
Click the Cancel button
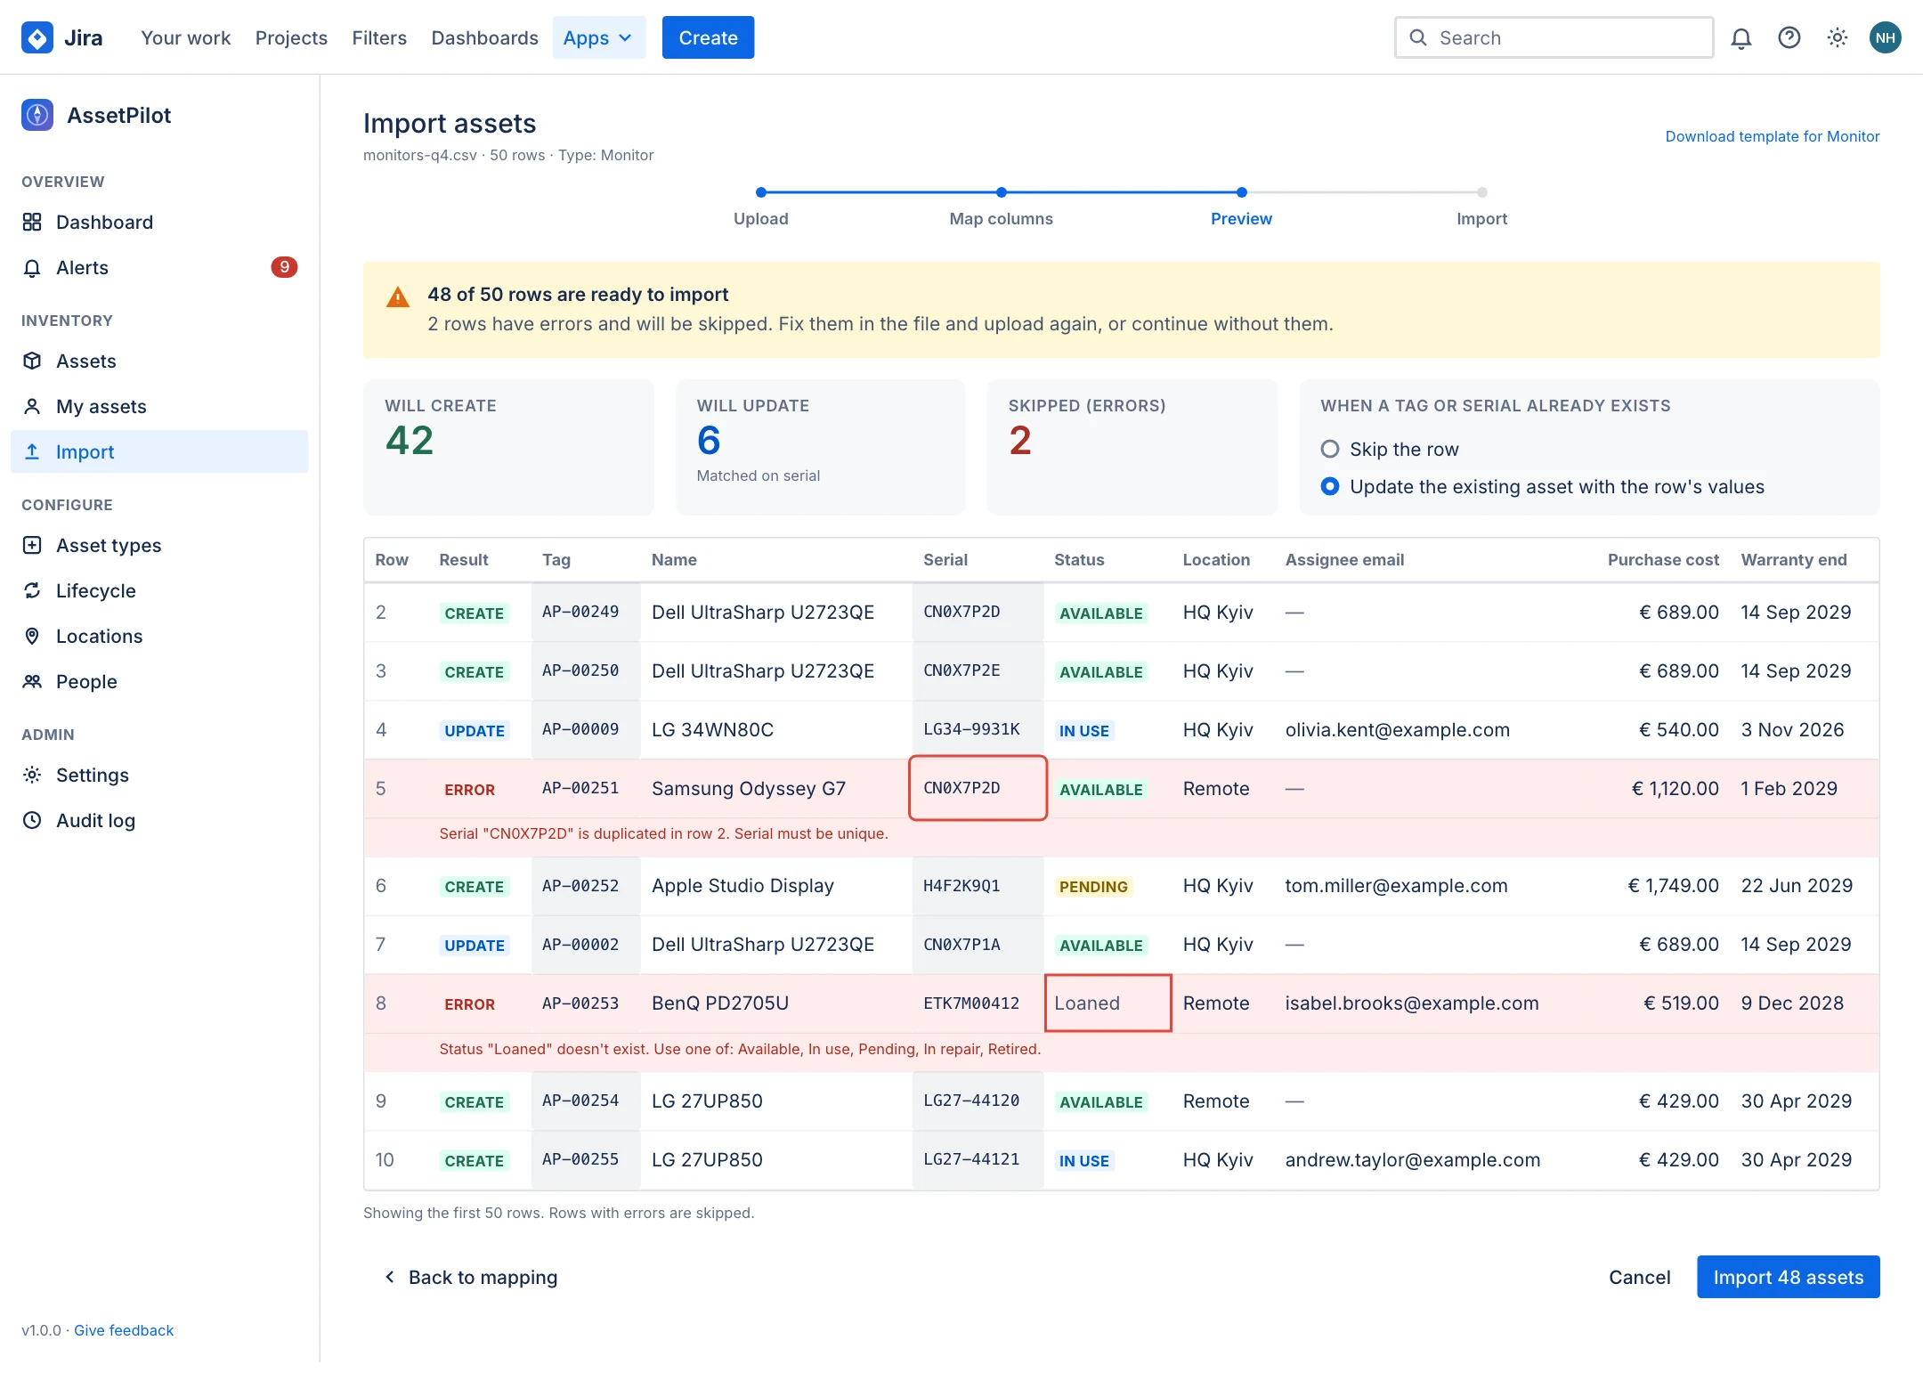coord(1639,1277)
